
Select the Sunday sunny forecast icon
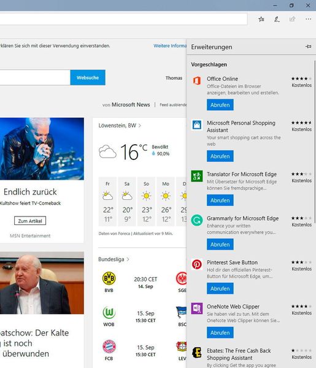pyautogui.click(x=146, y=196)
